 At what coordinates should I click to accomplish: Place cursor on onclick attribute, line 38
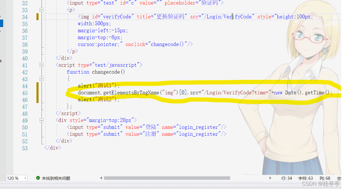coord(135,44)
